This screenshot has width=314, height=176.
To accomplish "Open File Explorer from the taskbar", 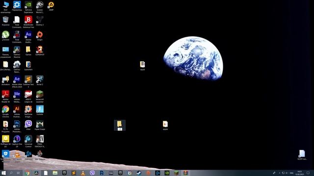I will coord(55,173).
